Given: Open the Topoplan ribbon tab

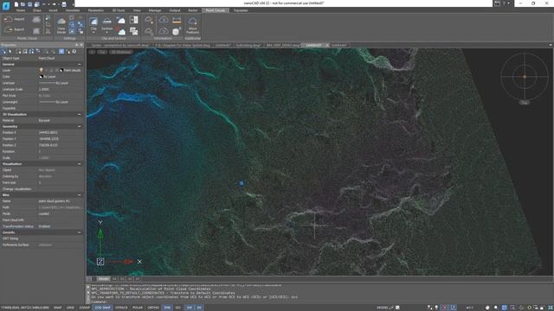Looking at the screenshot, I should click(x=241, y=10).
